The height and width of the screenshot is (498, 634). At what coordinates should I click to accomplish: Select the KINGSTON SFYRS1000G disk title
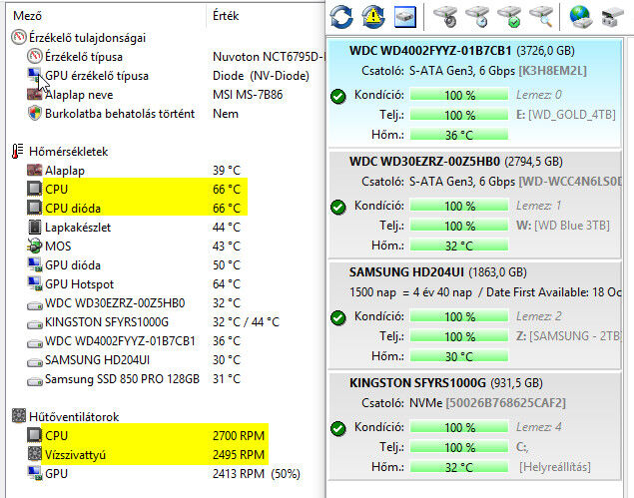(x=417, y=383)
